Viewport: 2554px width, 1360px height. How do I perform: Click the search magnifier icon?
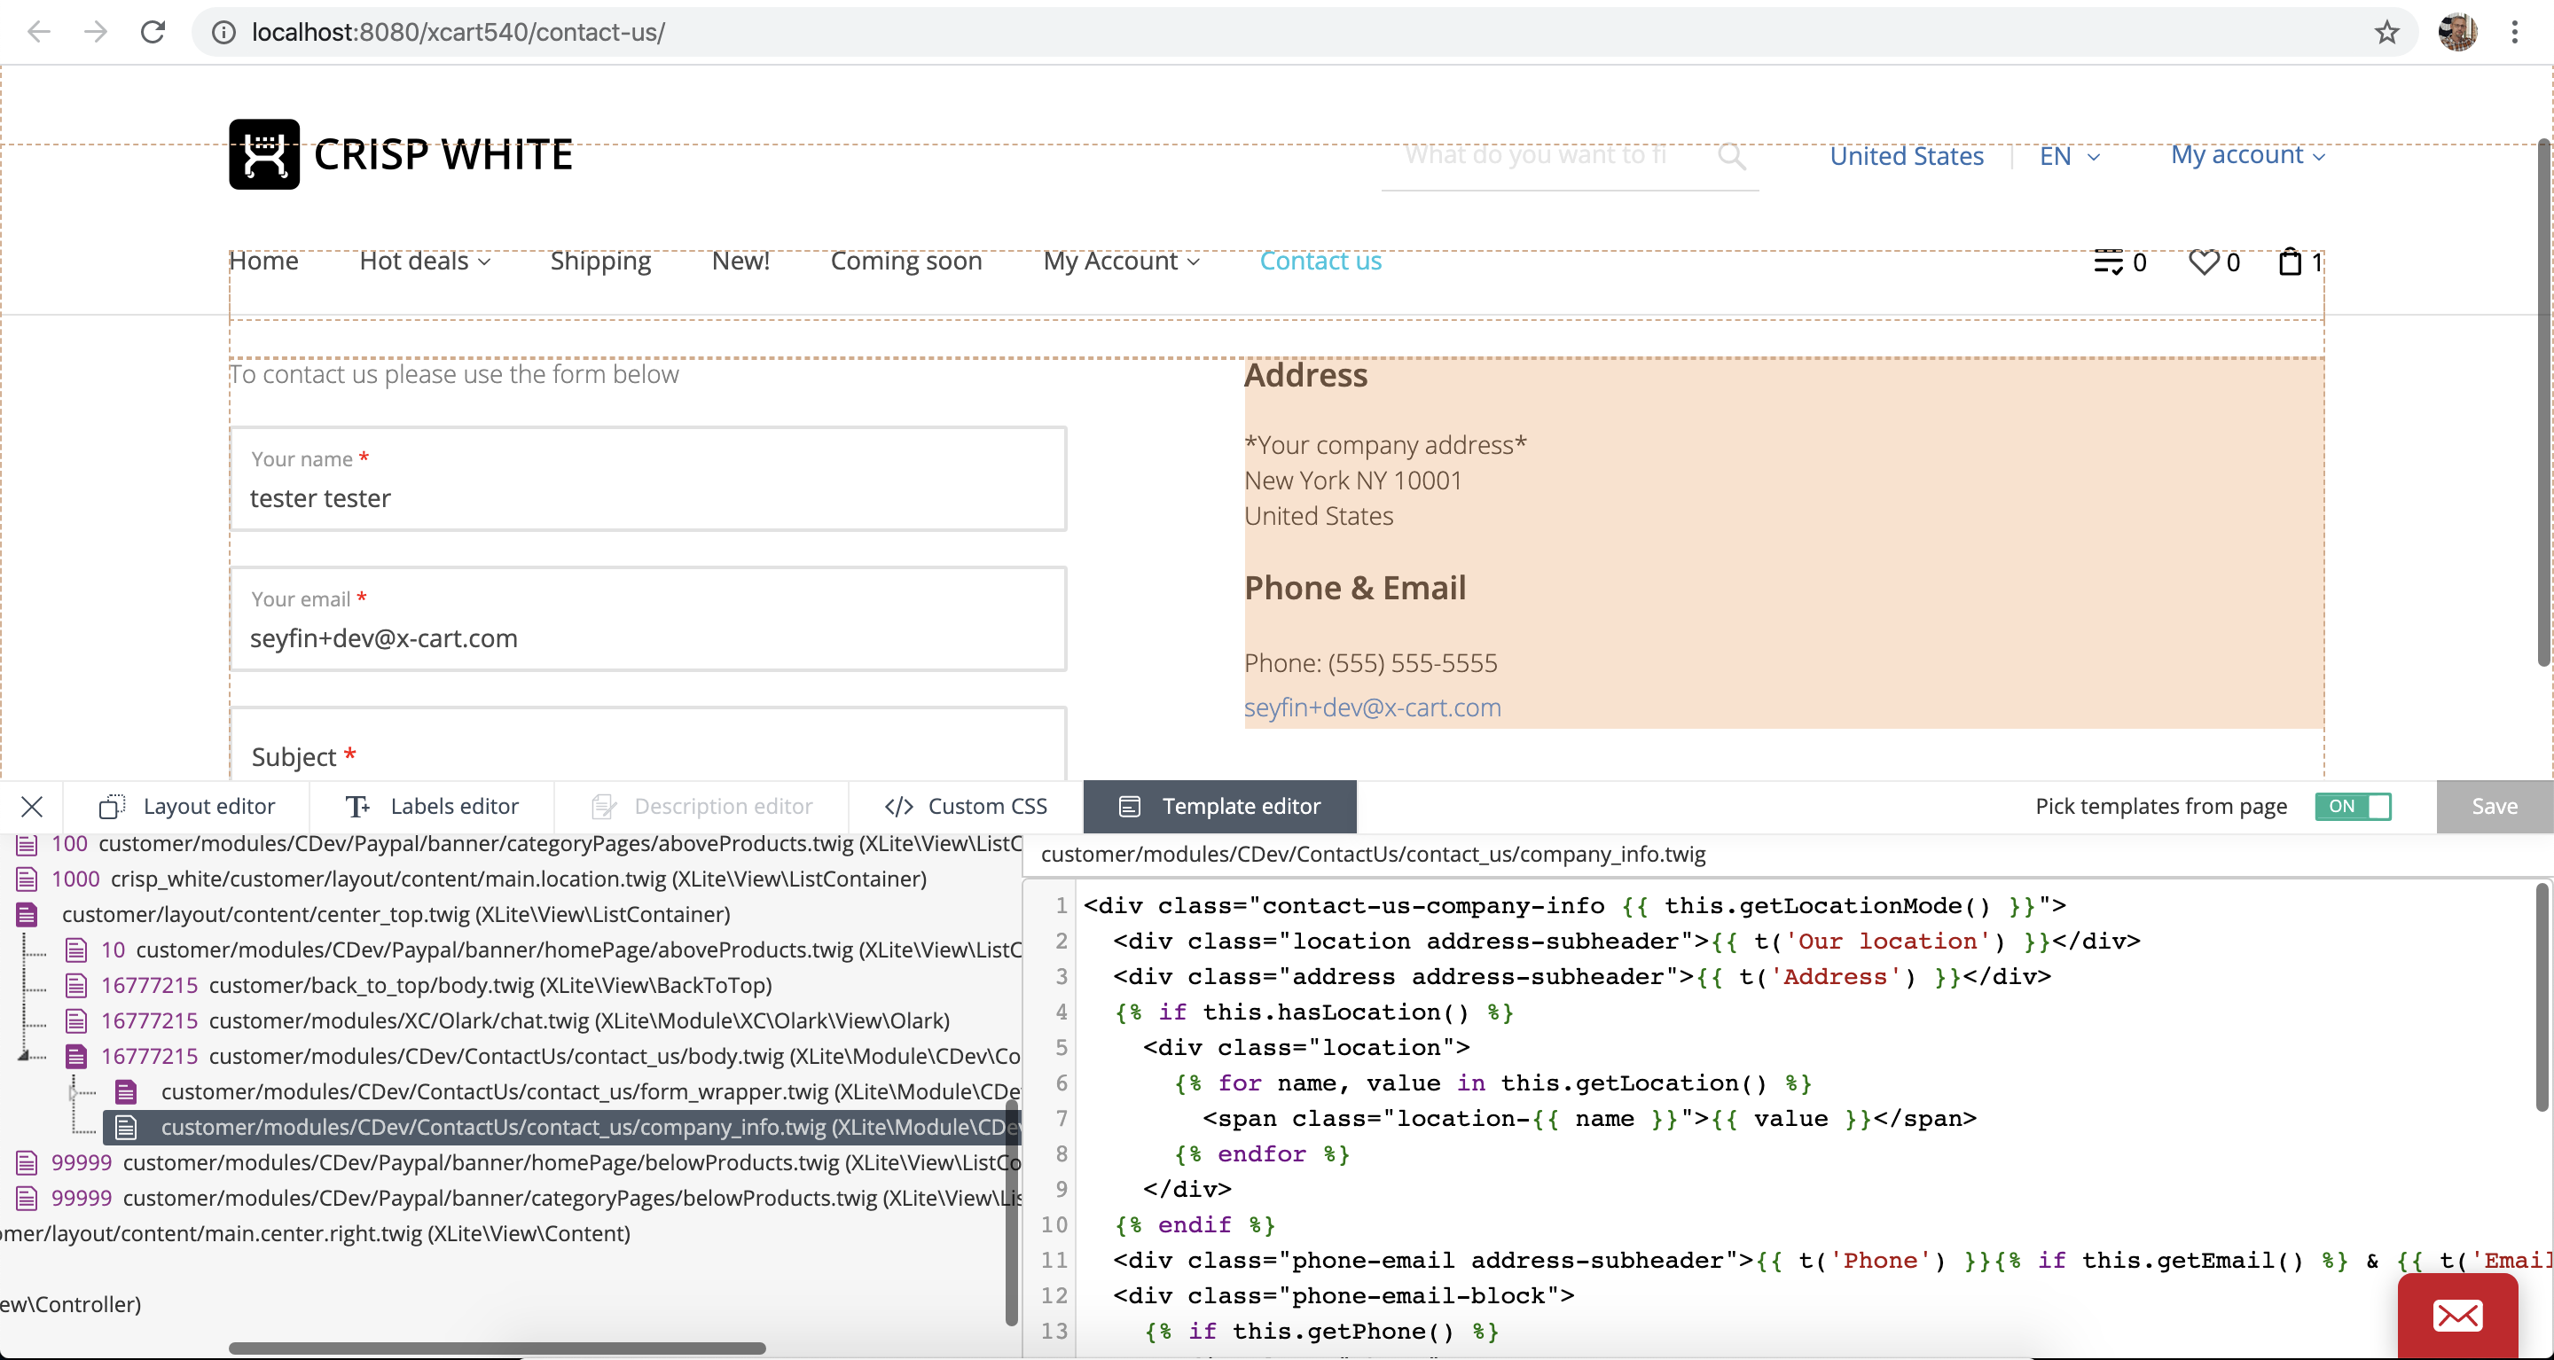[1731, 156]
